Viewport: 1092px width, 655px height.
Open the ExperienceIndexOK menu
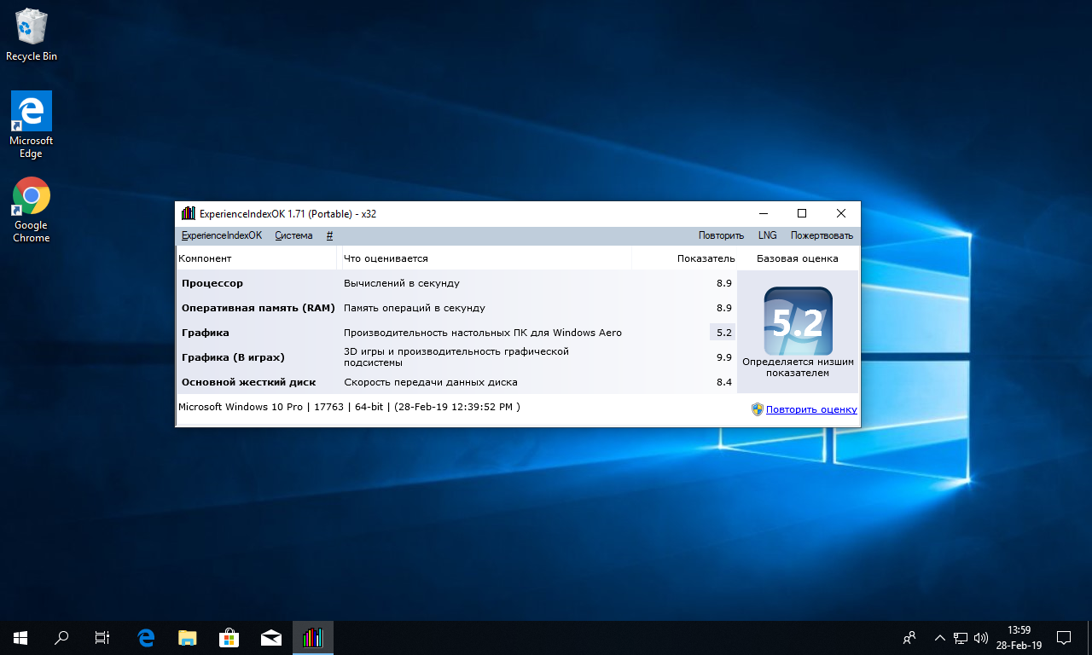(222, 235)
